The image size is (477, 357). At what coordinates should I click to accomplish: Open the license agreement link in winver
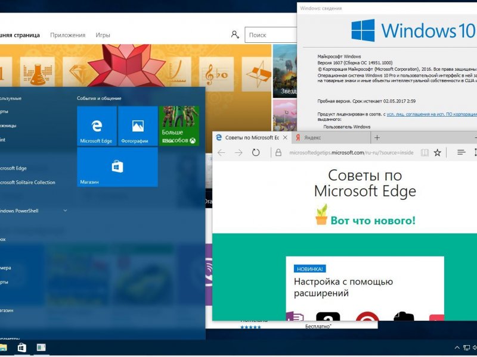click(432, 114)
